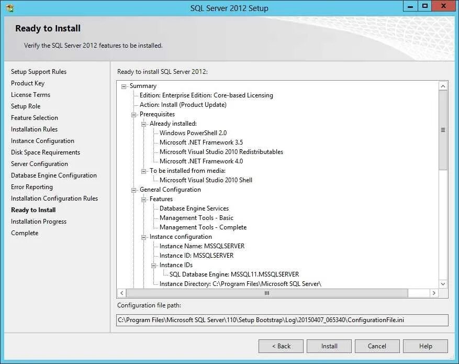Select Installation Rules step
This screenshot has height=364, width=459.
[x=34, y=129]
